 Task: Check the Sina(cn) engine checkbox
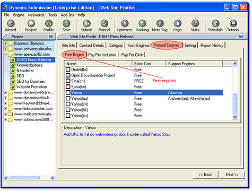click(68, 81)
